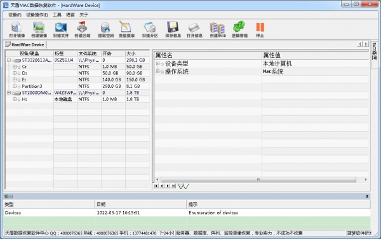Click the Mac系统 property value

click(x=273, y=71)
